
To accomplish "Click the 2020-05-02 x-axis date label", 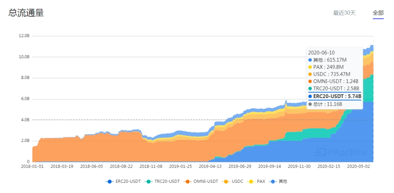I will (x=359, y=166).
